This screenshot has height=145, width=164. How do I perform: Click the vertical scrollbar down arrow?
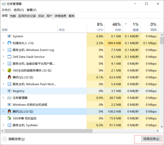point(162,127)
